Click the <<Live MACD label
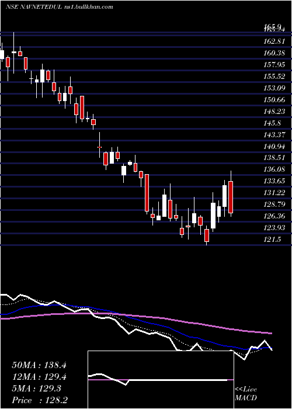The image size is (292, 409). [246, 393]
